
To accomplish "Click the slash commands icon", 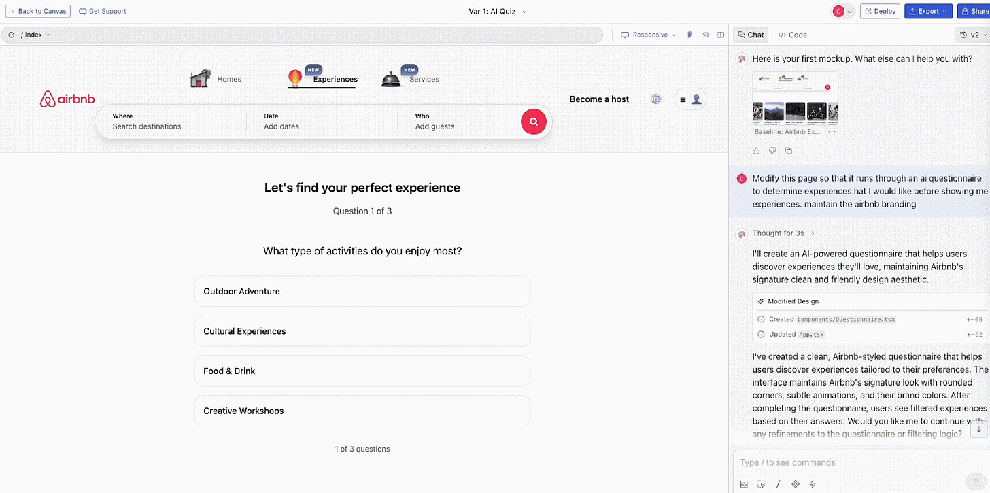I will pos(778,484).
